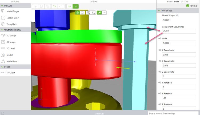Toggle the green hide-components eye button
This screenshot has height=115, width=200.
99,13
